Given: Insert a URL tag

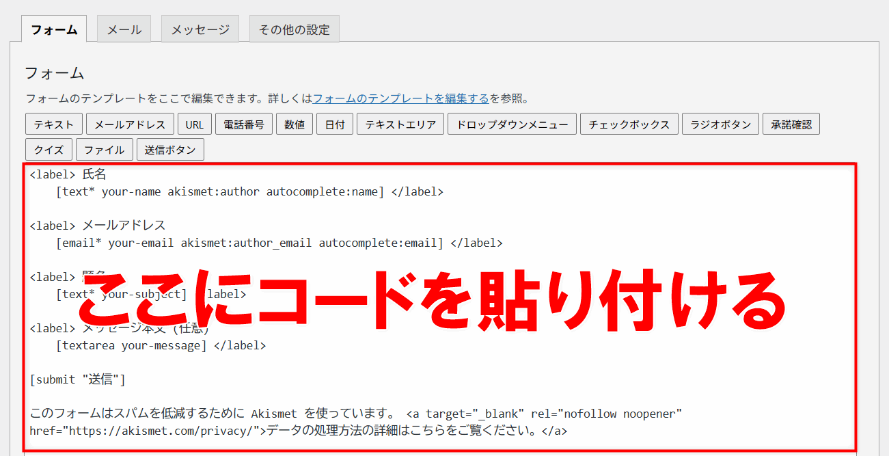Looking at the screenshot, I should [x=195, y=124].
